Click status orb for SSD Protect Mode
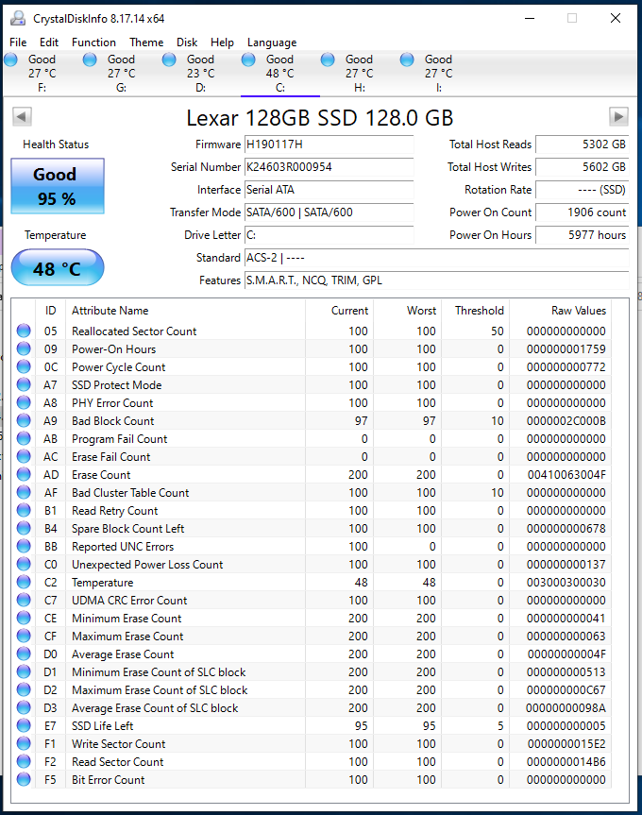 24,384
